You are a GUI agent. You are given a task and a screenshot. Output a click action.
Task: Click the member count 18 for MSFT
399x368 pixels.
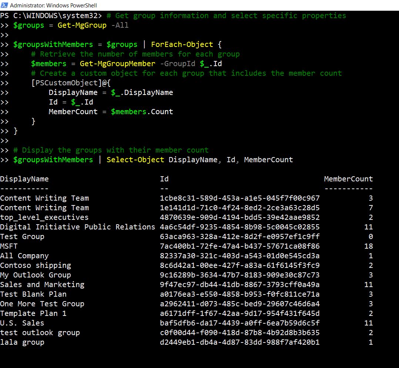369,246
